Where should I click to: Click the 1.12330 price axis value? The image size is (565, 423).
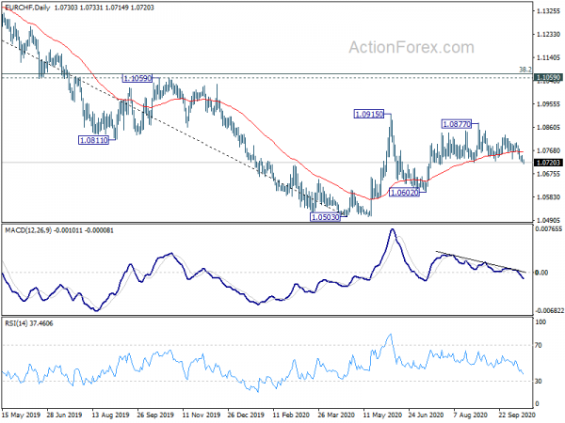tap(548, 34)
